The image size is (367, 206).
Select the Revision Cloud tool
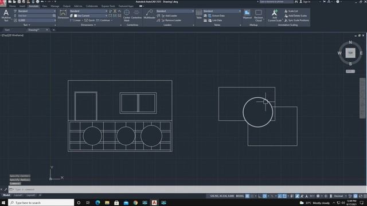point(259,15)
